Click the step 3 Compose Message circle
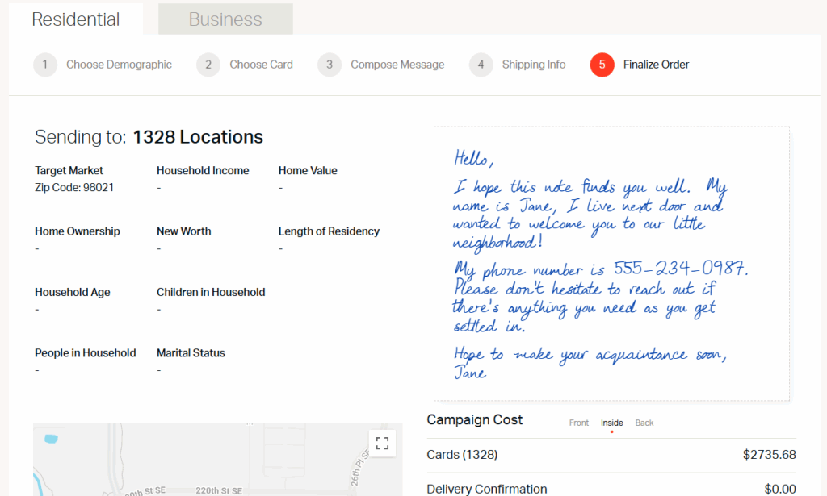The height and width of the screenshot is (496, 827). coord(330,65)
